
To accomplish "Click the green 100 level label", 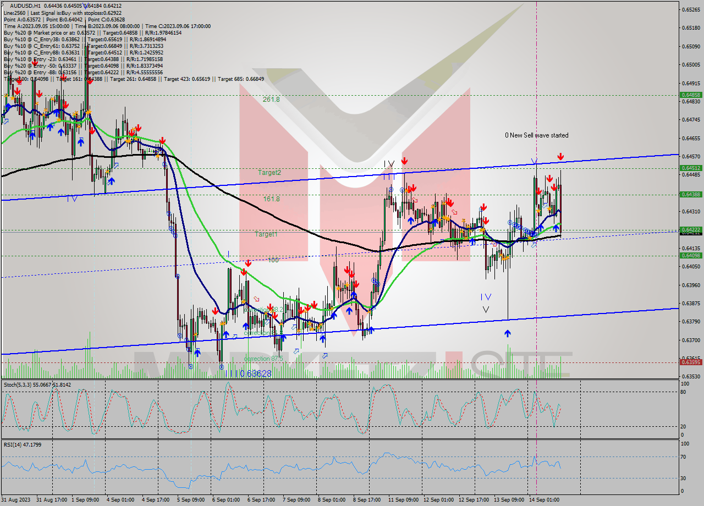I will (x=273, y=260).
